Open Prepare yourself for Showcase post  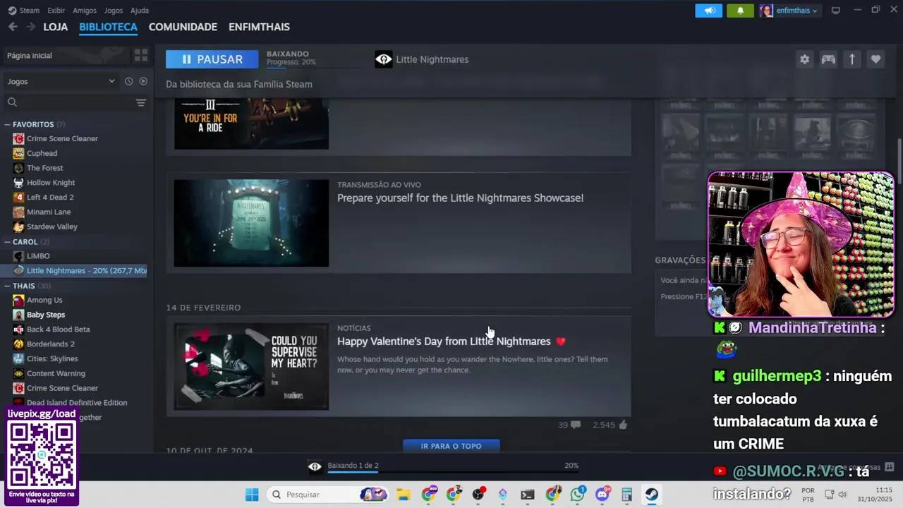460,198
